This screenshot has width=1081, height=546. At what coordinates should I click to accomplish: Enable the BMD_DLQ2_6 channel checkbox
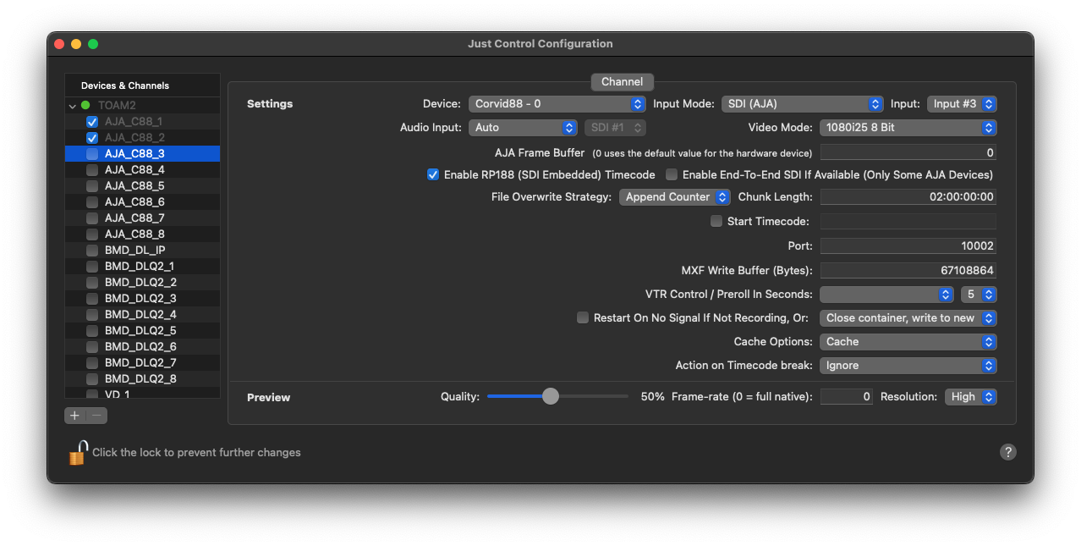pos(92,347)
